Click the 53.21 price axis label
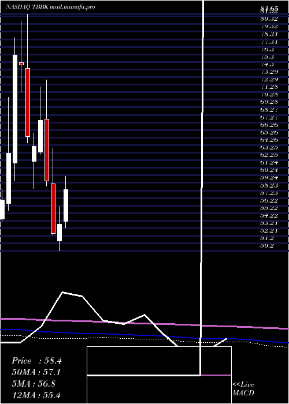The image size is (289, 404). click(x=269, y=223)
